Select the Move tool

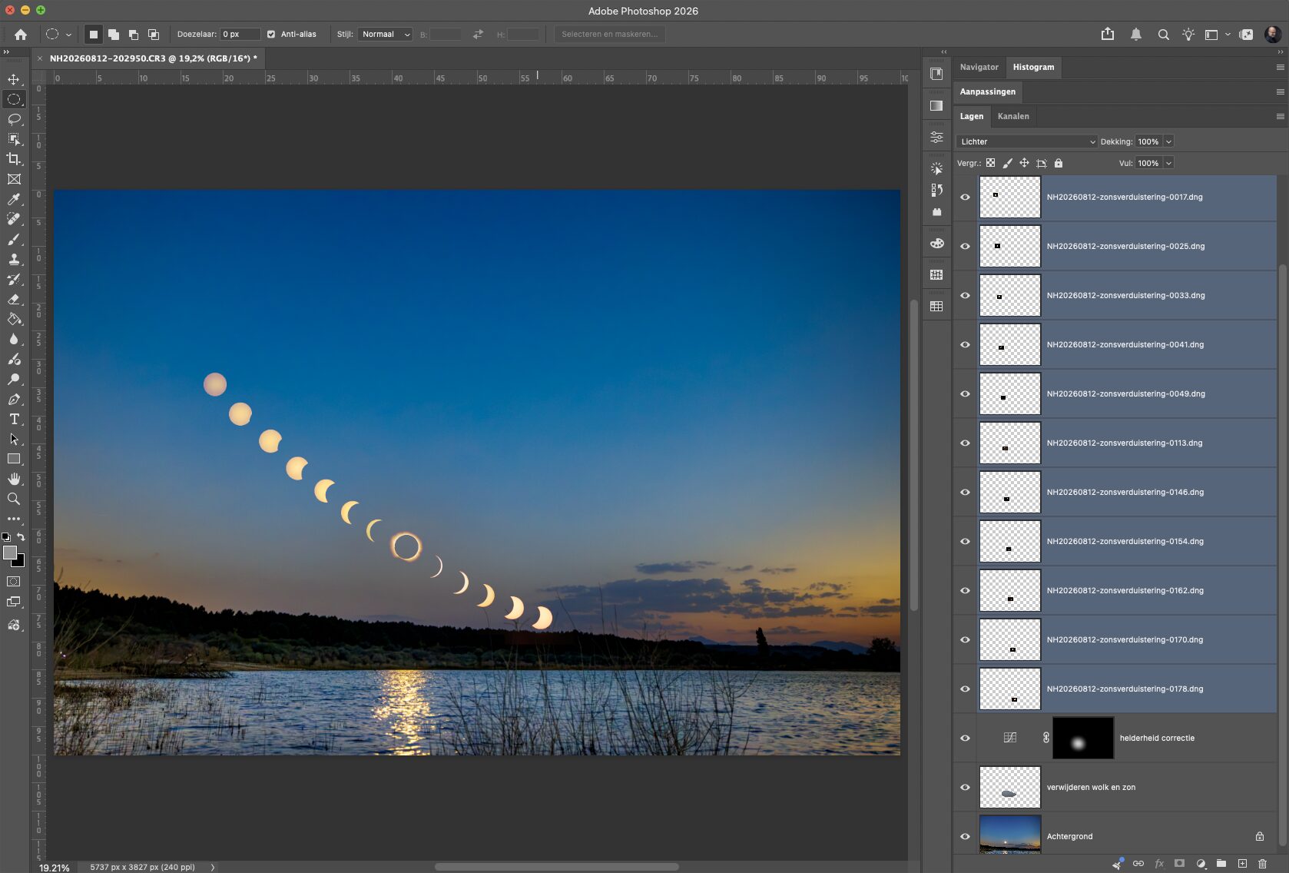point(14,79)
